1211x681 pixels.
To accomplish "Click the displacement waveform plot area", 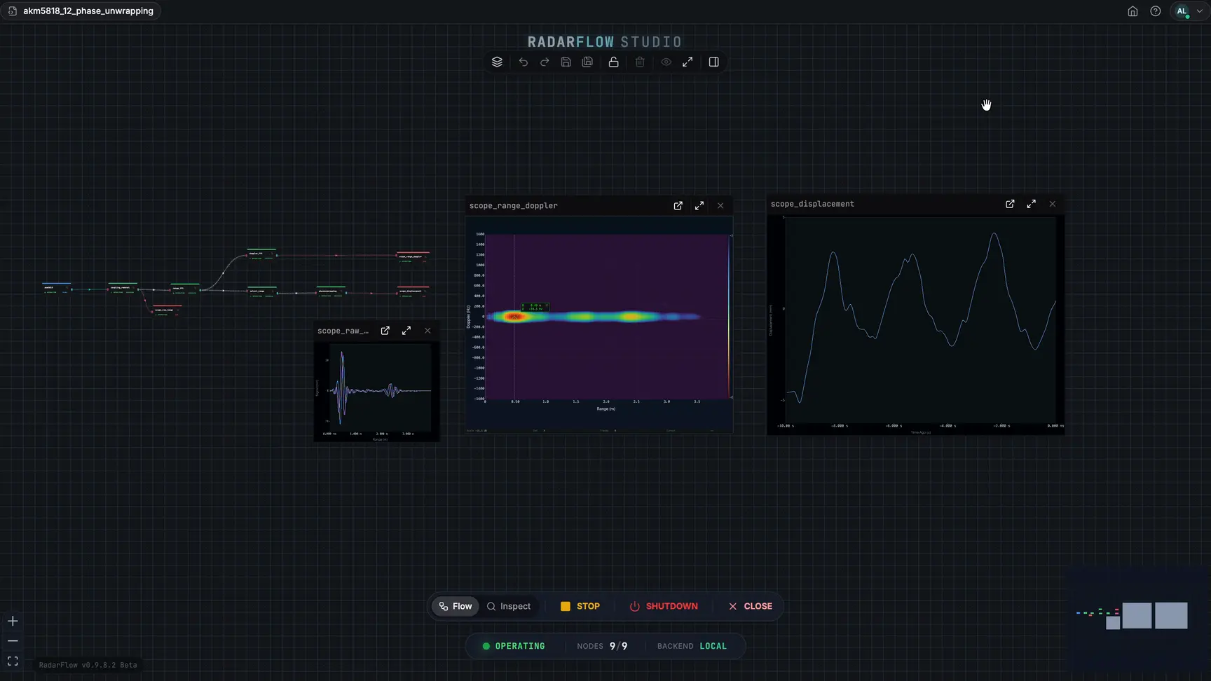I will [x=919, y=319].
